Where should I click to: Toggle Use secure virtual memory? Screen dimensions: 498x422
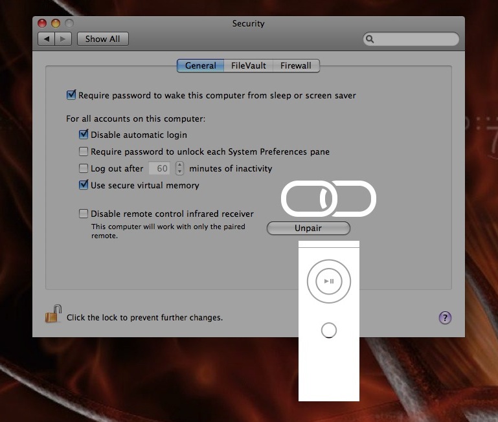pyautogui.click(x=84, y=184)
